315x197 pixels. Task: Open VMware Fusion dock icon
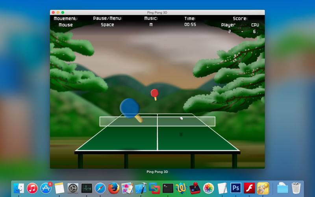pos(154,188)
